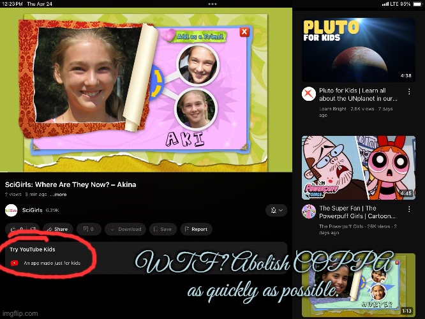Open the video comments

click(x=89, y=229)
